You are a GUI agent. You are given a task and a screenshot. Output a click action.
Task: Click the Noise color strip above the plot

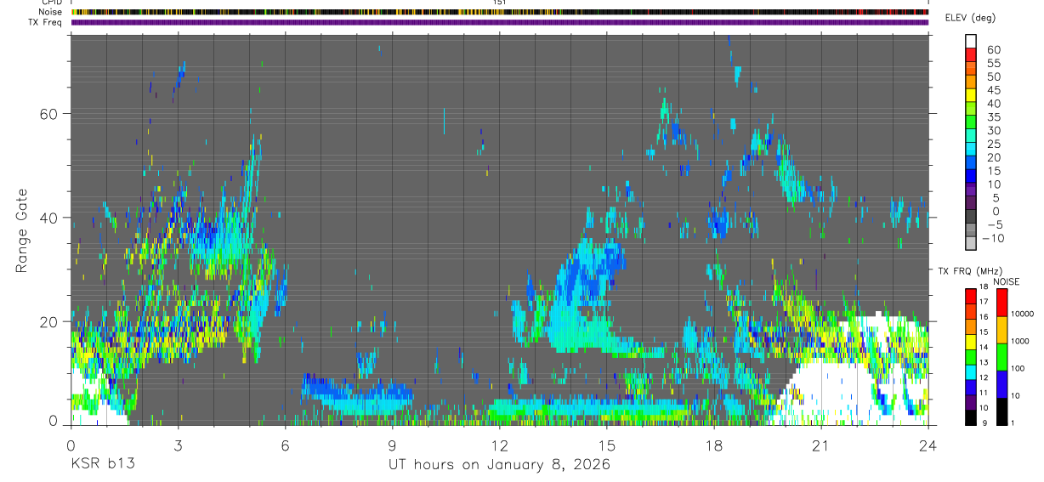tap(500, 12)
